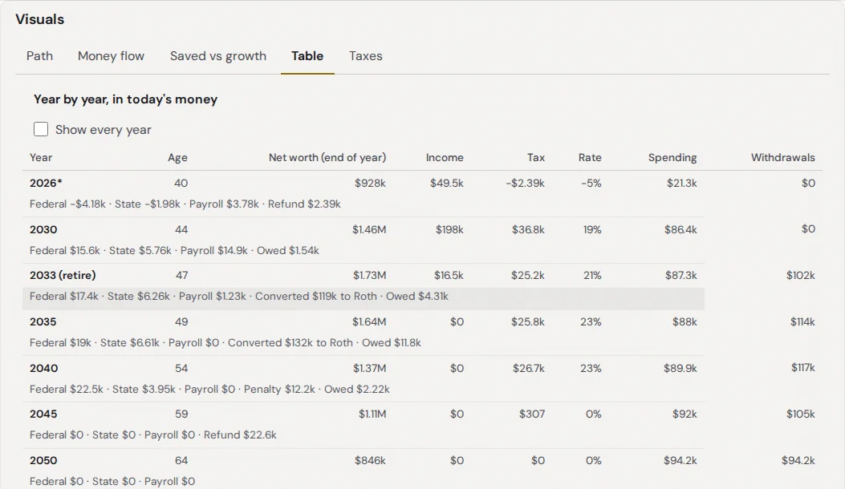This screenshot has height=489, width=845.
Task: Click the $49.5k income value
Action: pos(447,183)
